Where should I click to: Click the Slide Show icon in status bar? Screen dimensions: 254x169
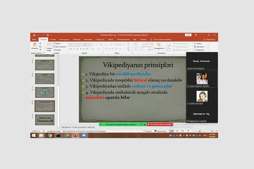[188, 131]
